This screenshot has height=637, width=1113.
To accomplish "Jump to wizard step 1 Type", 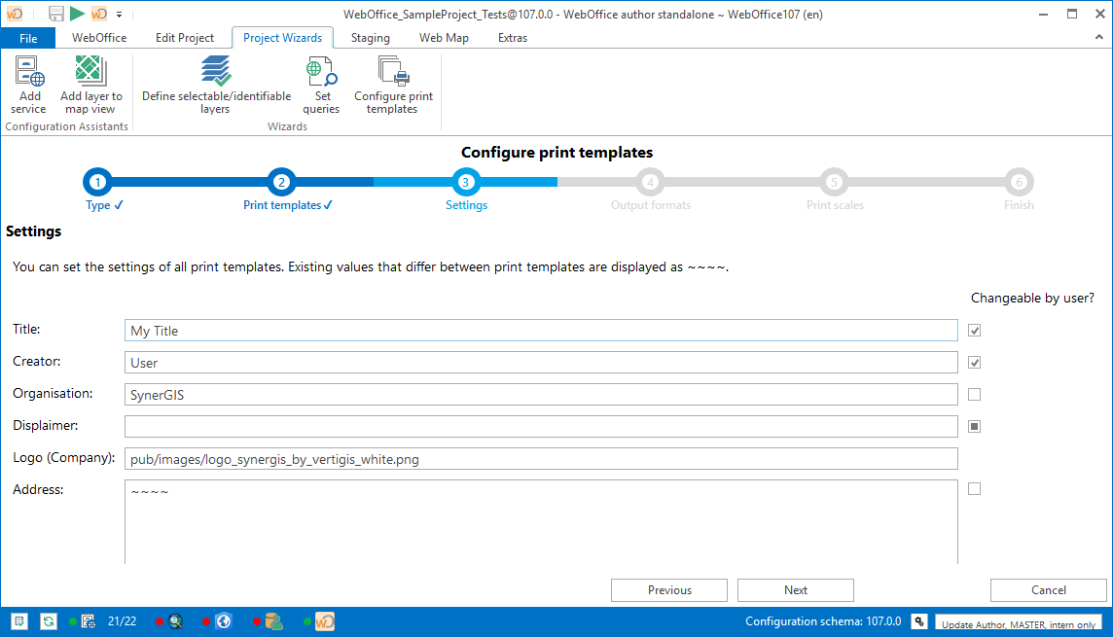I will pyautogui.click(x=97, y=182).
